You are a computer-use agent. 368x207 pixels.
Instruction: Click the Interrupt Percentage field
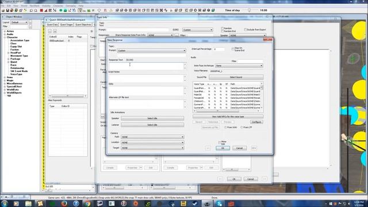point(218,49)
